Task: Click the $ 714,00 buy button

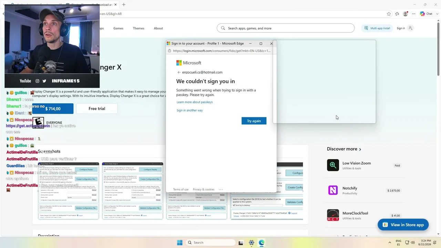Action: pos(53,108)
